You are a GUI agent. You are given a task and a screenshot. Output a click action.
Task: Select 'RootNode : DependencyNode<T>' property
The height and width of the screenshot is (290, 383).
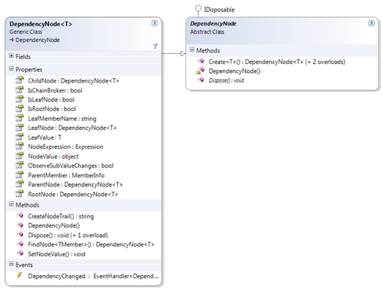point(73,195)
